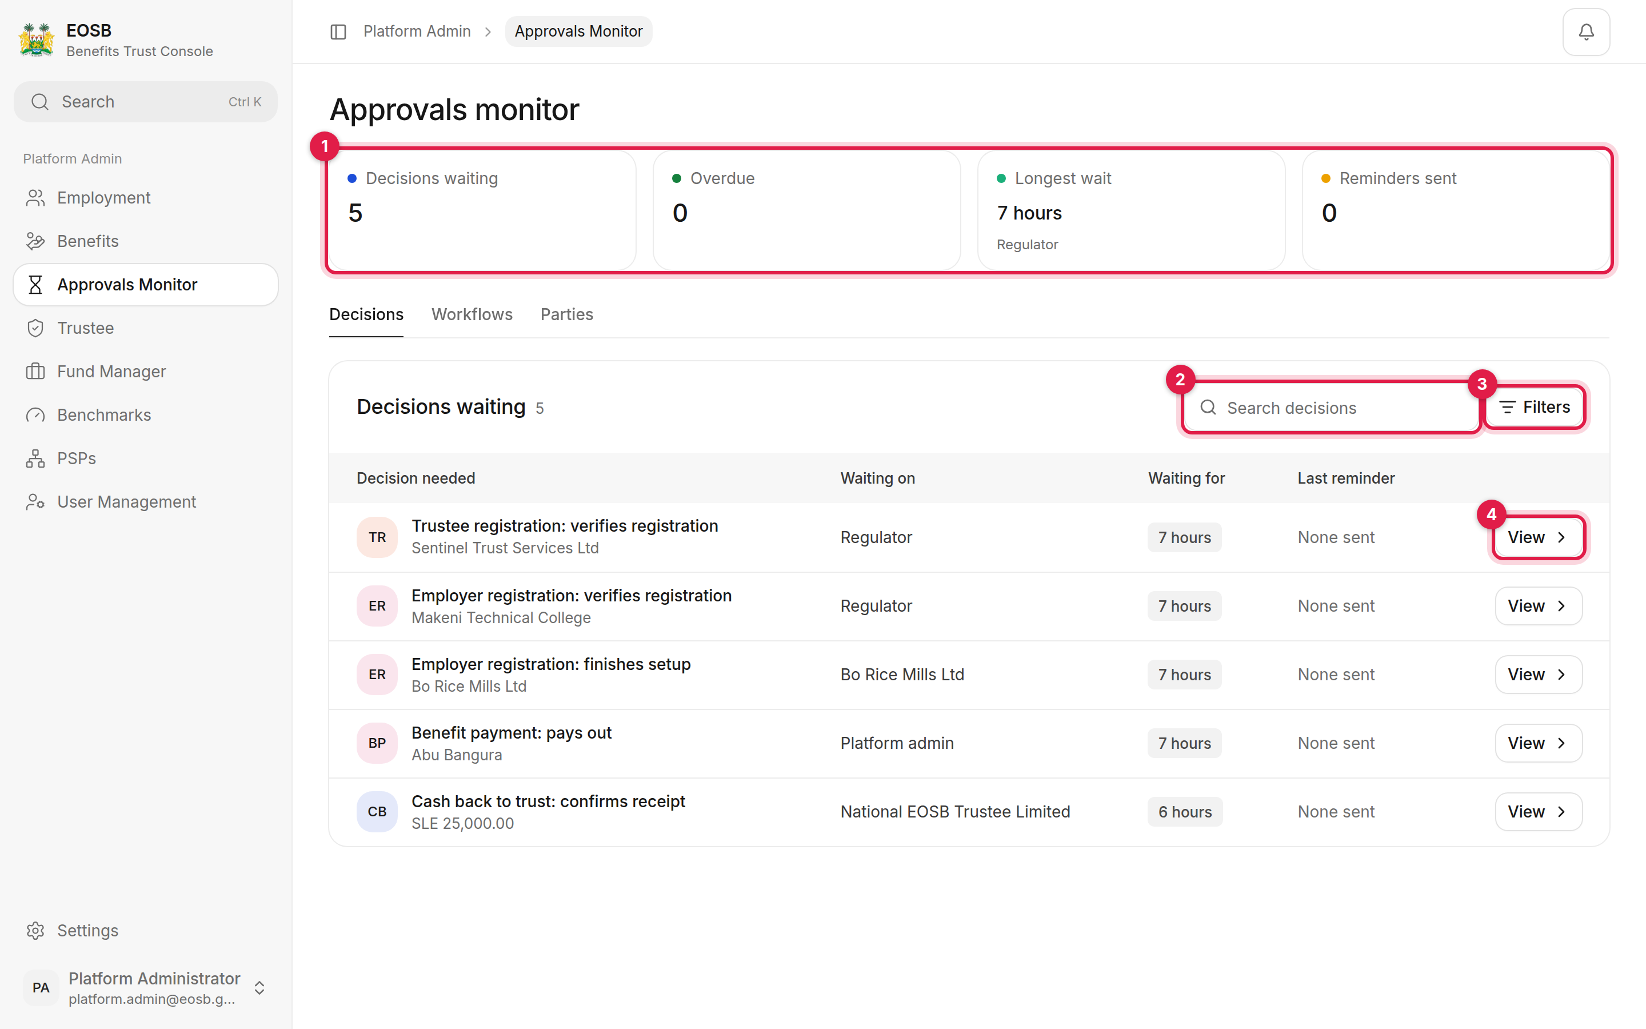Open Settings from the sidebar
The height and width of the screenshot is (1029, 1646).
(146, 930)
